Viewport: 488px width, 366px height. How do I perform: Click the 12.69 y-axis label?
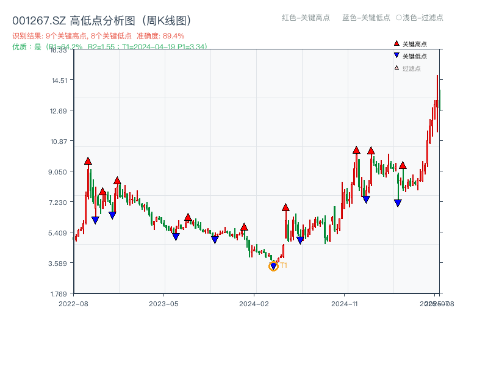point(59,111)
